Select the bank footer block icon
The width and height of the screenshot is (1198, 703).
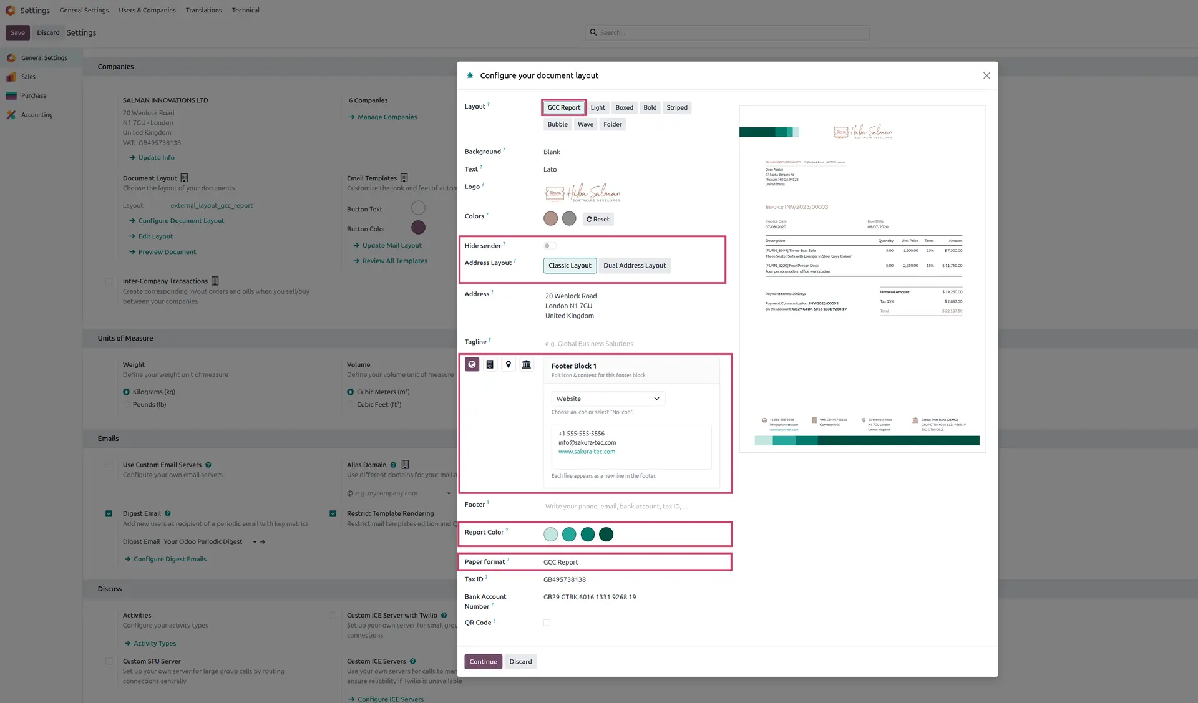(527, 364)
